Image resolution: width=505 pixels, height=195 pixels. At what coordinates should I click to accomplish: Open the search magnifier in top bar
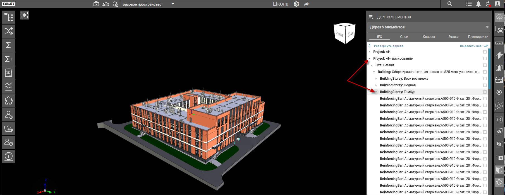pos(450,4)
